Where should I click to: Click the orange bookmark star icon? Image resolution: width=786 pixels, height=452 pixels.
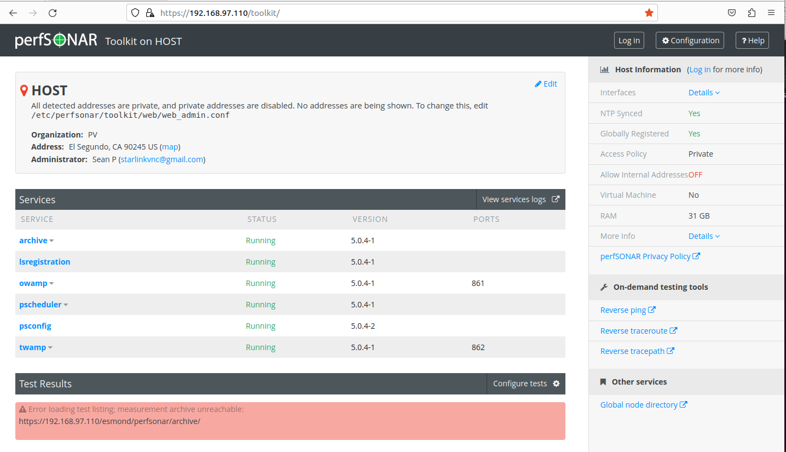(x=649, y=13)
